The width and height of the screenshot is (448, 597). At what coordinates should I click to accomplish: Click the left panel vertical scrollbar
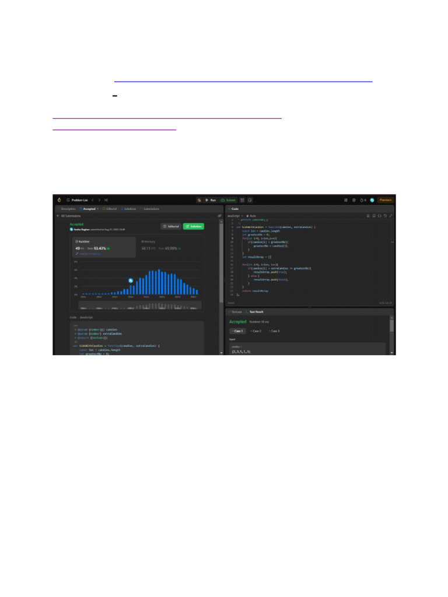click(221, 263)
